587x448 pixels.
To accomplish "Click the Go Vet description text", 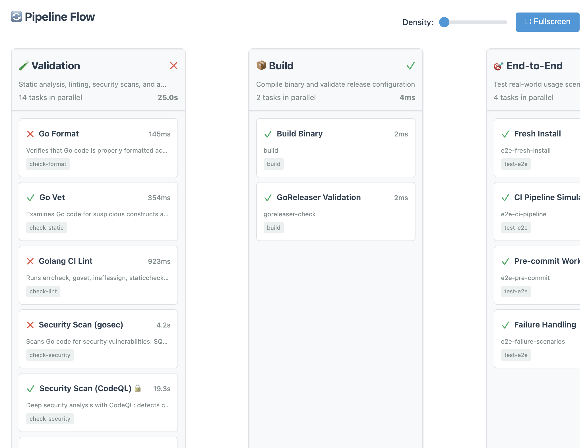I will [97, 214].
